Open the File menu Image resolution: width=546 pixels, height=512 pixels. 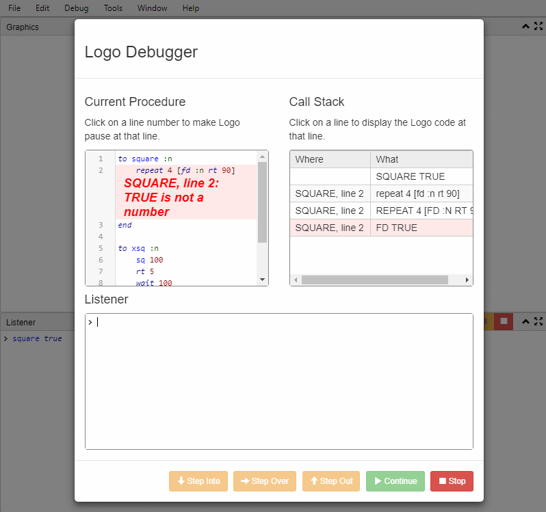click(x=14, y=8)
